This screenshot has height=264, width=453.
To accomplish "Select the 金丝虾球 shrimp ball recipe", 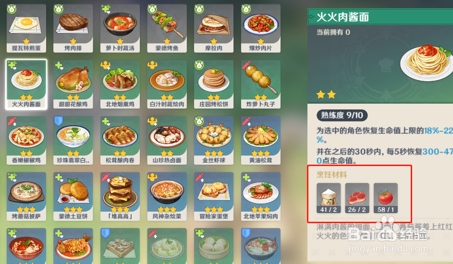I will [x=214, y=140].
